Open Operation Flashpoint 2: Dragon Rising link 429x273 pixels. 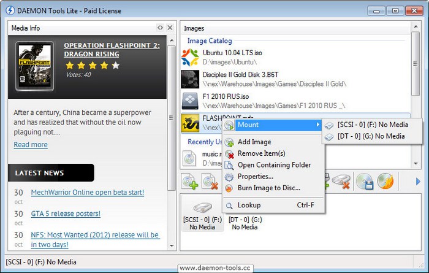[x=112, y=50]
